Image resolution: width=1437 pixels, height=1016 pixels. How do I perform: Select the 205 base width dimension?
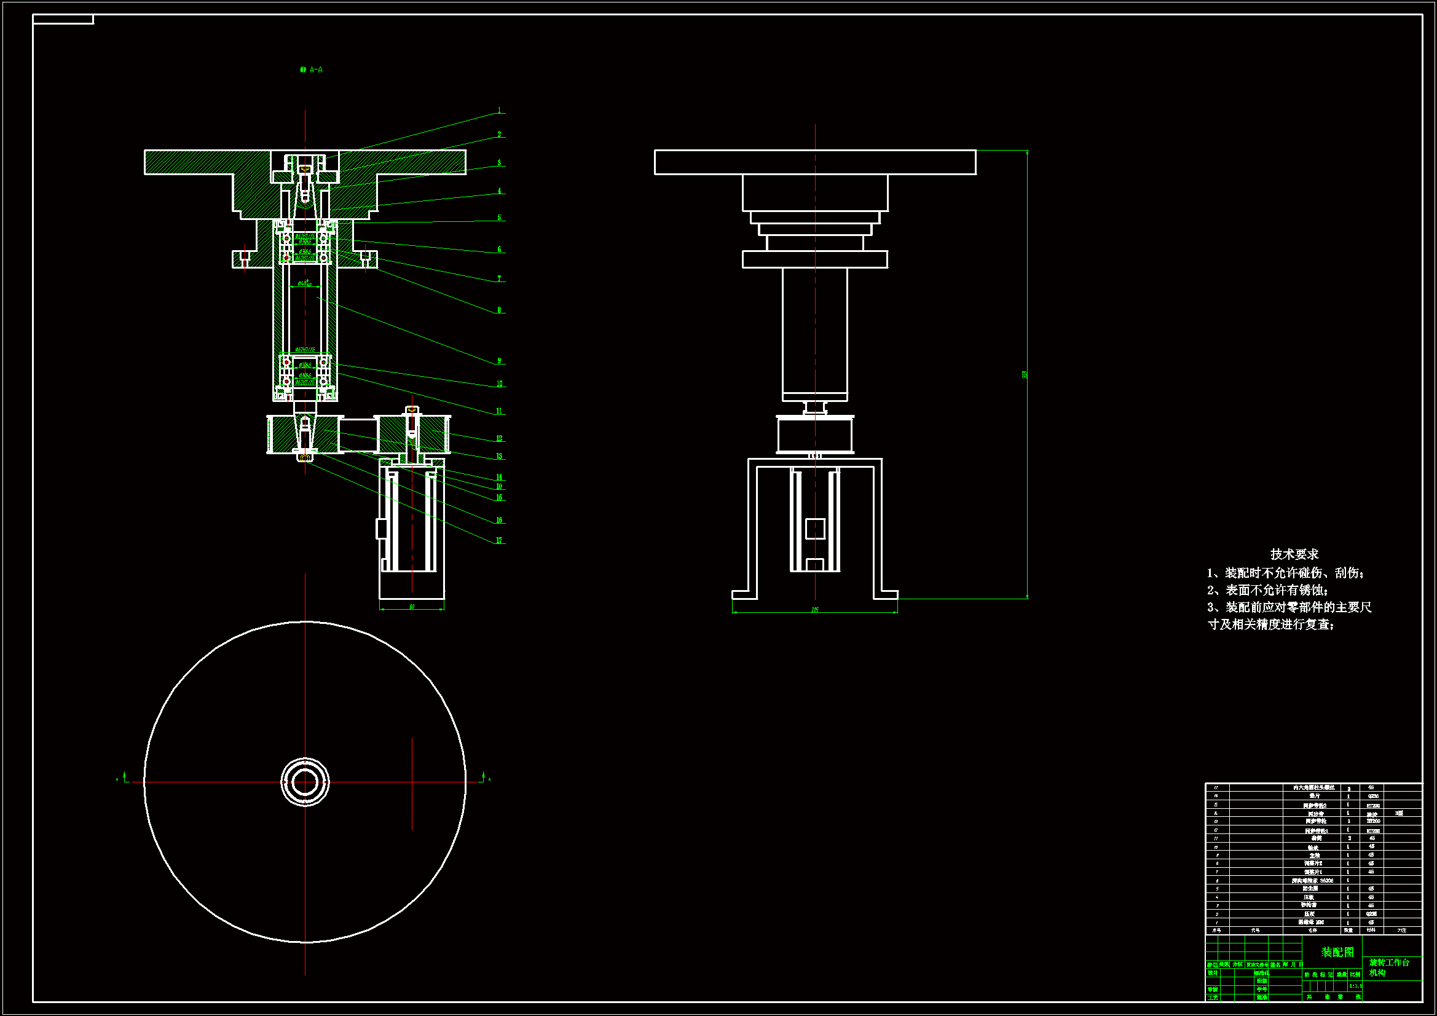coord(814,610)
